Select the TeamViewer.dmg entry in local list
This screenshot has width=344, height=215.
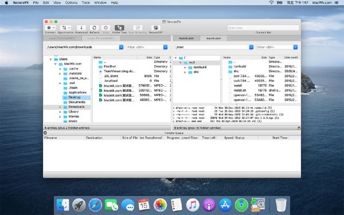tap(119, 71)
